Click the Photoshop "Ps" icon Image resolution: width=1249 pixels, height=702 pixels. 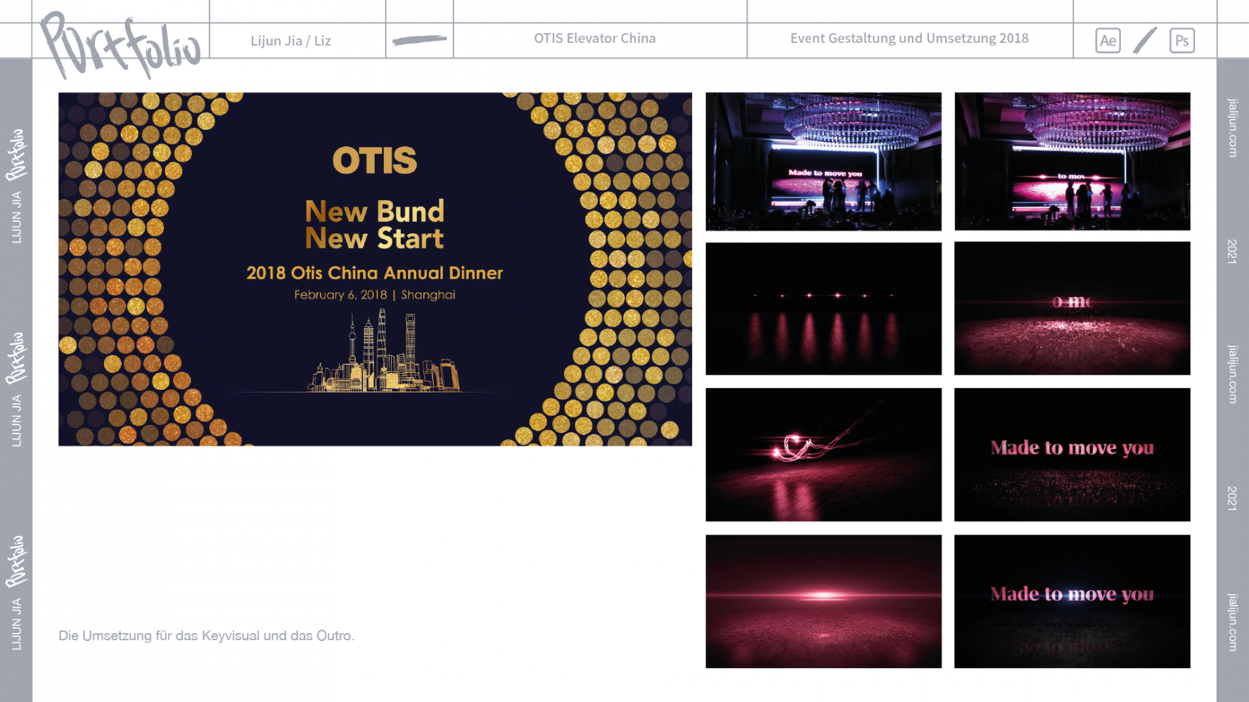click(1181, 41)
